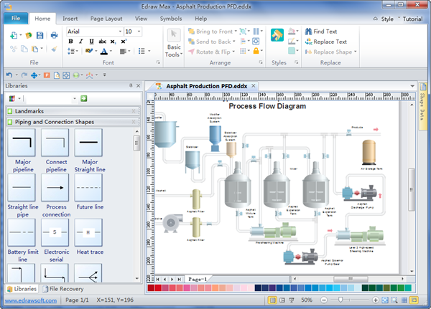Close the Asphalt Production PFD document tab
Image resolution: width=431 pixels, height=309 pixels.
(253, 85)
